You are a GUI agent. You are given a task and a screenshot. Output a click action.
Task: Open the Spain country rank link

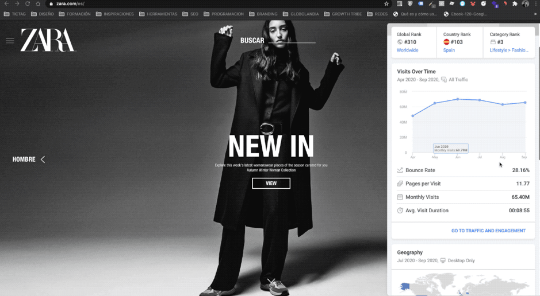click(x=449, y=50)
